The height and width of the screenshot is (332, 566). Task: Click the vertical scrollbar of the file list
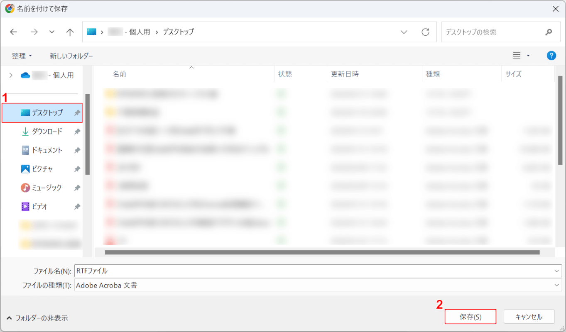pyautogui.click(x=559, y=121)
